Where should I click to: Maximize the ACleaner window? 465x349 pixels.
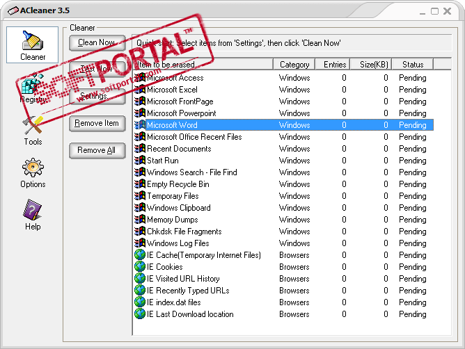tap(435, 11)
